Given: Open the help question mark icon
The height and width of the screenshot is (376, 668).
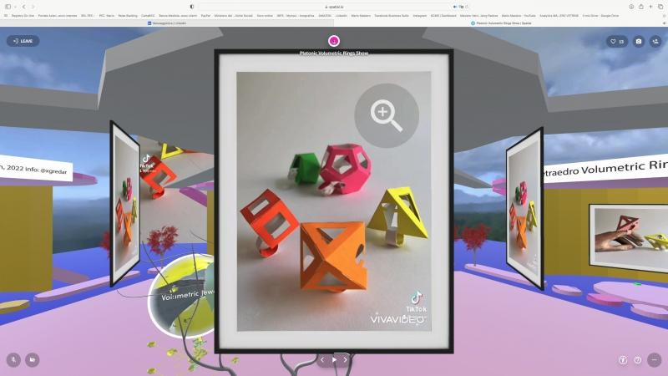Looking at the screenshot, I should [x=638, y=359].
